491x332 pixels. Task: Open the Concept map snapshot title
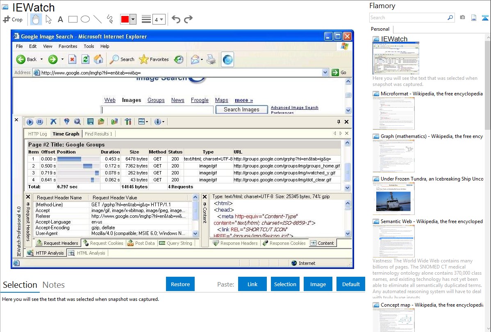(432, 305)
